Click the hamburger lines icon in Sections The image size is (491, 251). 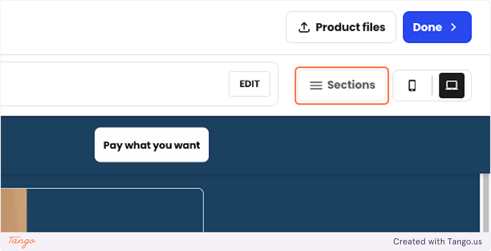tap(316, 85)
